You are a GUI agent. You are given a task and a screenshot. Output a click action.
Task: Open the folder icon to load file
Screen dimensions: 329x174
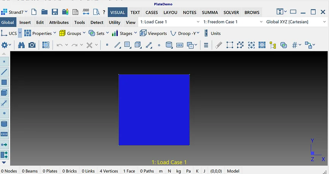(x=44, y=12)
